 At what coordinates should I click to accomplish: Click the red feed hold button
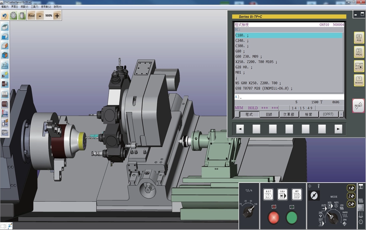click(x=274, y=217)
